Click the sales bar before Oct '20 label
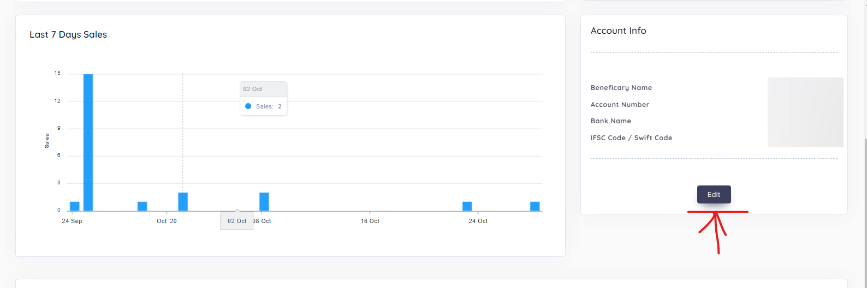The height and width of the screenshot is (288, 867). click(142, 206)
